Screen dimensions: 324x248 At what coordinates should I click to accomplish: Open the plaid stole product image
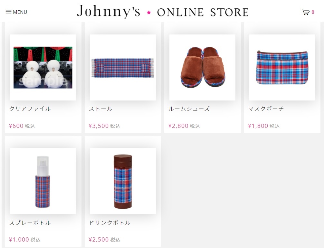[x=123, y=67]
